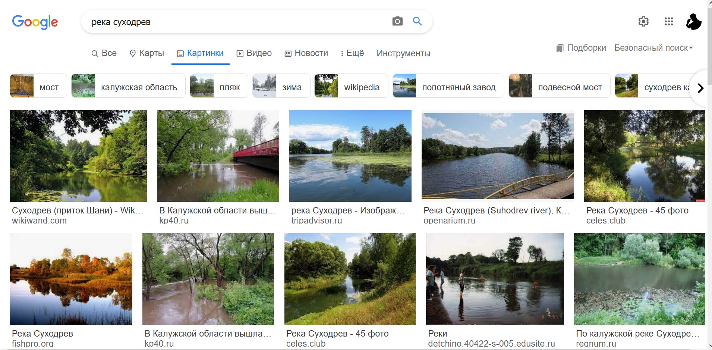Filter by полотняный завод chip
Screen dimensions: 712x350
(x=448, y=86)
